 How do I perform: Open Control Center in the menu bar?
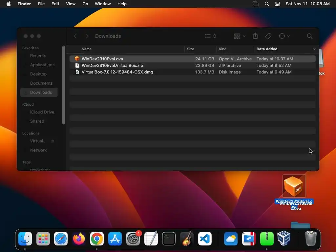pyautogui.click(x=278, y=4)
